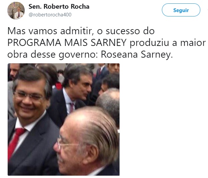Click the smiling man's glasses in the photo
This screenshot has height=178, width=208.
[28, 95]
